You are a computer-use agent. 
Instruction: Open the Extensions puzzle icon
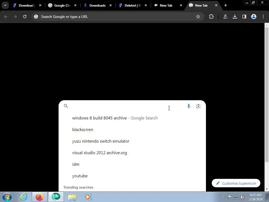point(211,17)
